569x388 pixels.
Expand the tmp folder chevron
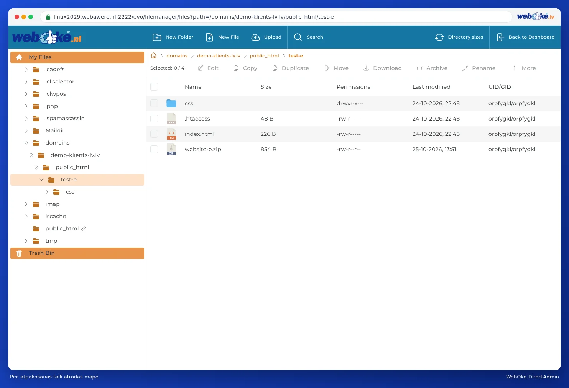26,241
